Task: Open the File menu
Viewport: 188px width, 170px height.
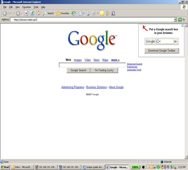Action: (x=5, y=7)
